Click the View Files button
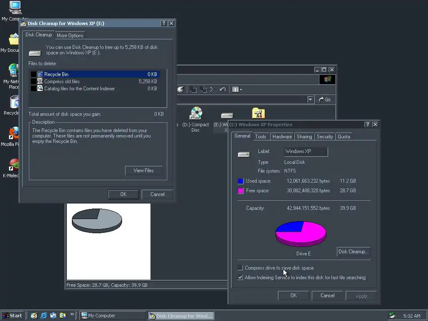The height and width of the screenshot is (321, 428). click(144, 171)
